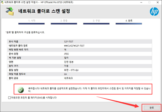The height and width of the screenshot is (112, 162).
Task: Click the 자동 paper size value
Action: (66, 66)
